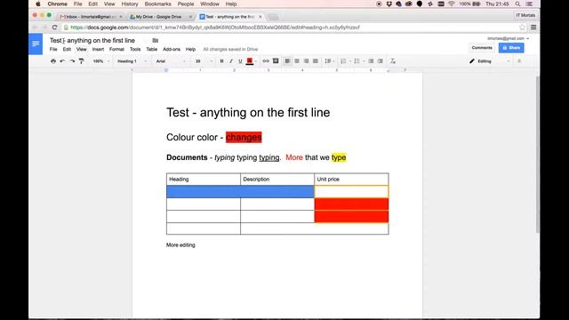
Task: Click the blue Share button
Action: point(511,47)
